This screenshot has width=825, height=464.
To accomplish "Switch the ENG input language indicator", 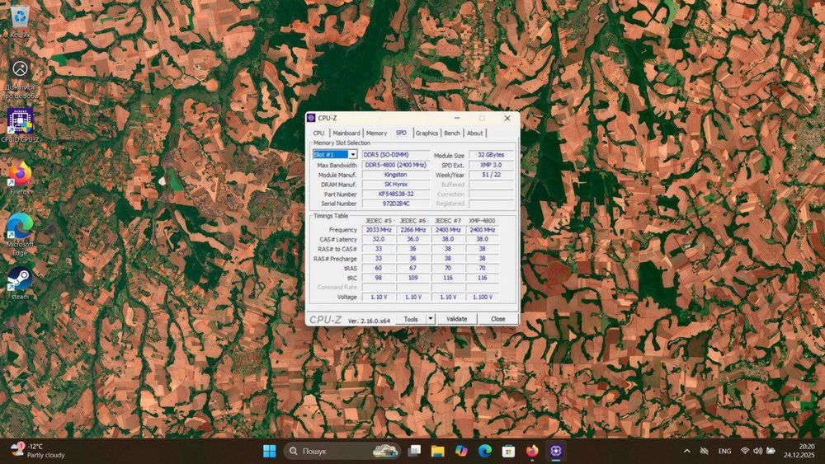I will pyautogui.click(x=724, y=451).
